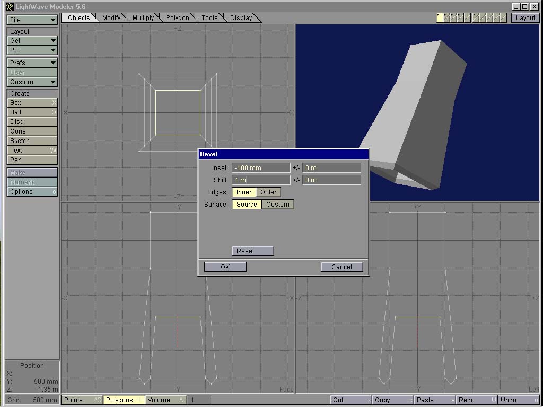543x407 pixels.
Task: Choose Custom surface in Bevel dialog
Action: [x=278, y=204]
